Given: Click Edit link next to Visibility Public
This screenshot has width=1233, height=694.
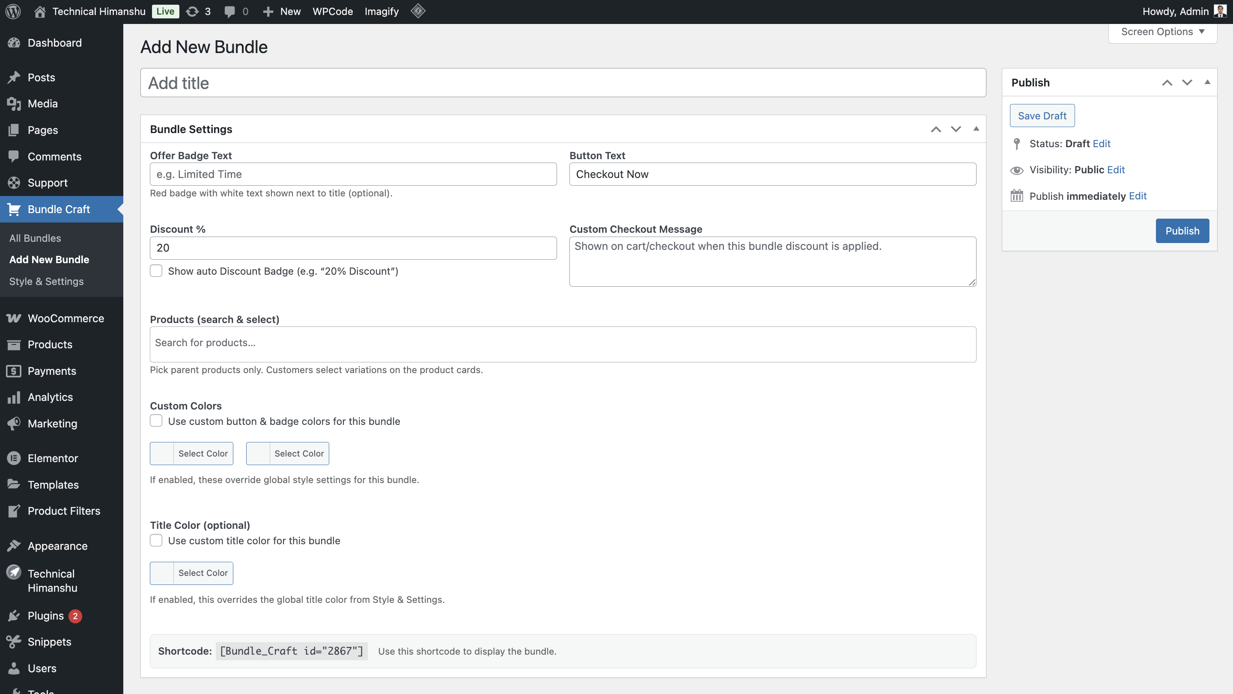Looking at the screenshot, I should 1115,170.
